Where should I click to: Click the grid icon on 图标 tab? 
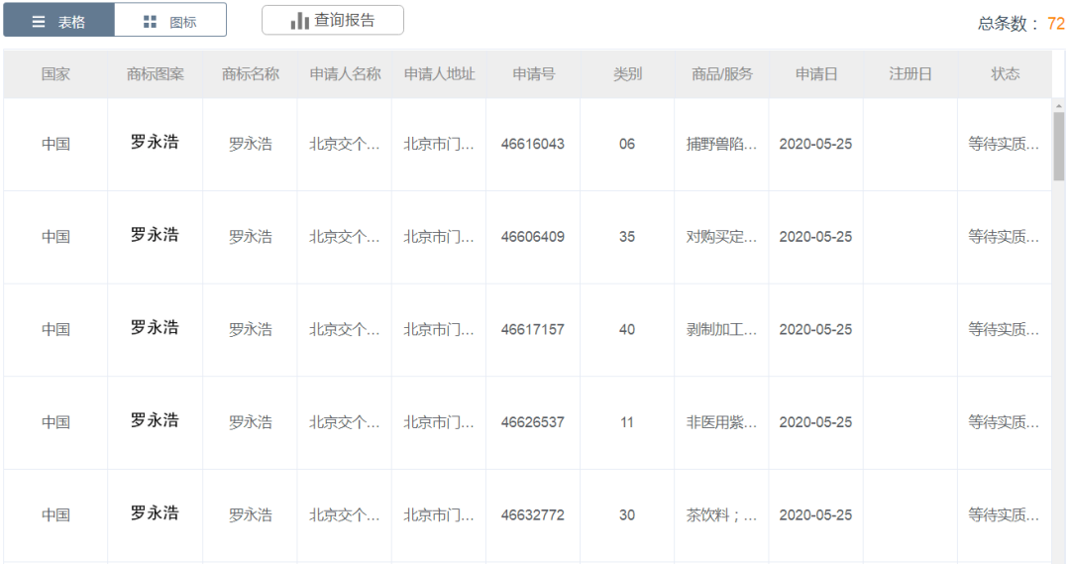(151, 22)
